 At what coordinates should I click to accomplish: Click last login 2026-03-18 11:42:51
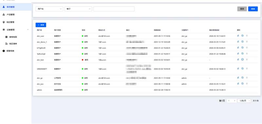point(217,36)
